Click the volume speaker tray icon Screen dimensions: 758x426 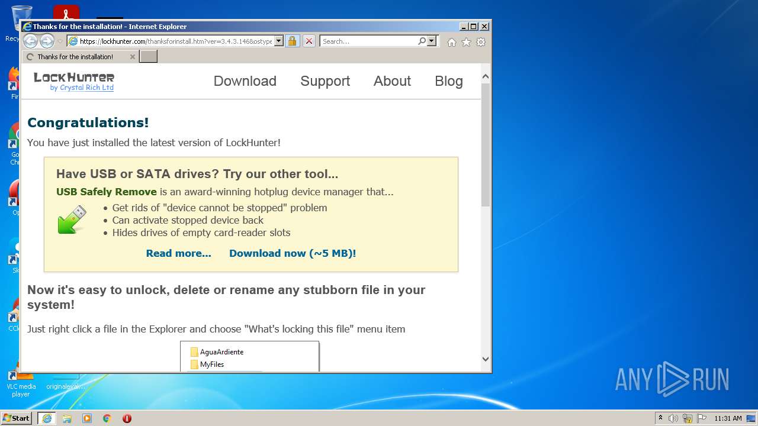point(673,418)
